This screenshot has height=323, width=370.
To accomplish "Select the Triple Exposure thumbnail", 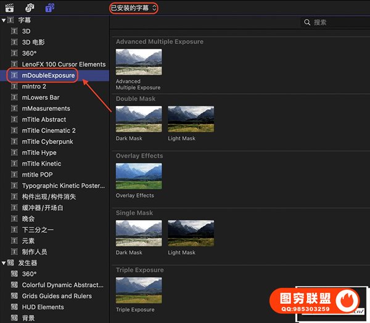I will coord(139,290).
